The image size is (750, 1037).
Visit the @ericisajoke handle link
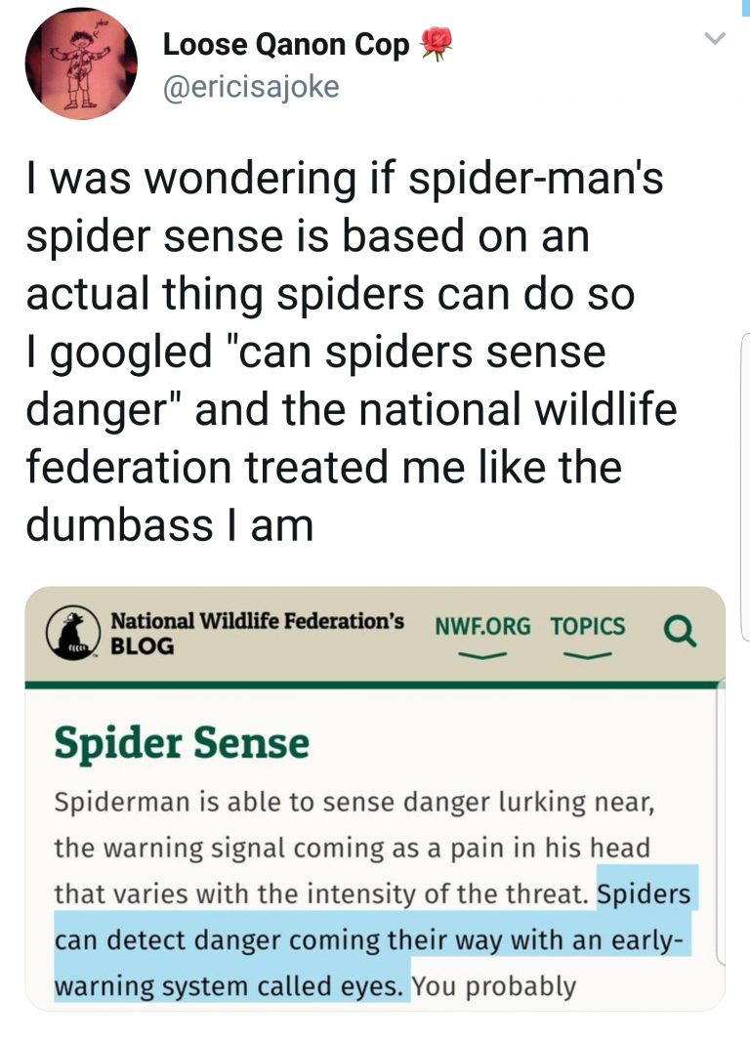251,87
